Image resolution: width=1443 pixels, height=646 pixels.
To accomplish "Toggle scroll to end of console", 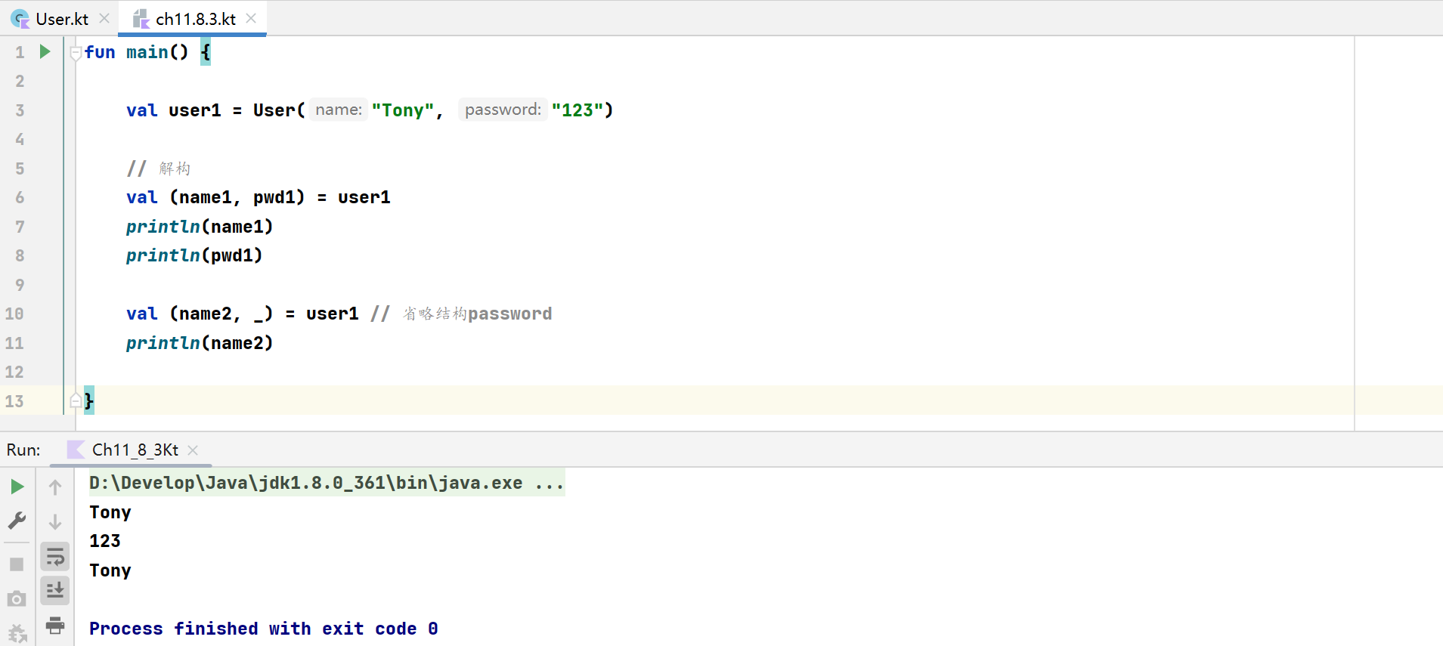I will tap(55, 591).
